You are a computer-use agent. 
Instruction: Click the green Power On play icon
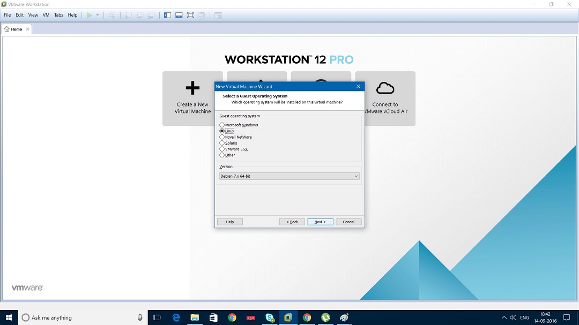click(90, 15)
